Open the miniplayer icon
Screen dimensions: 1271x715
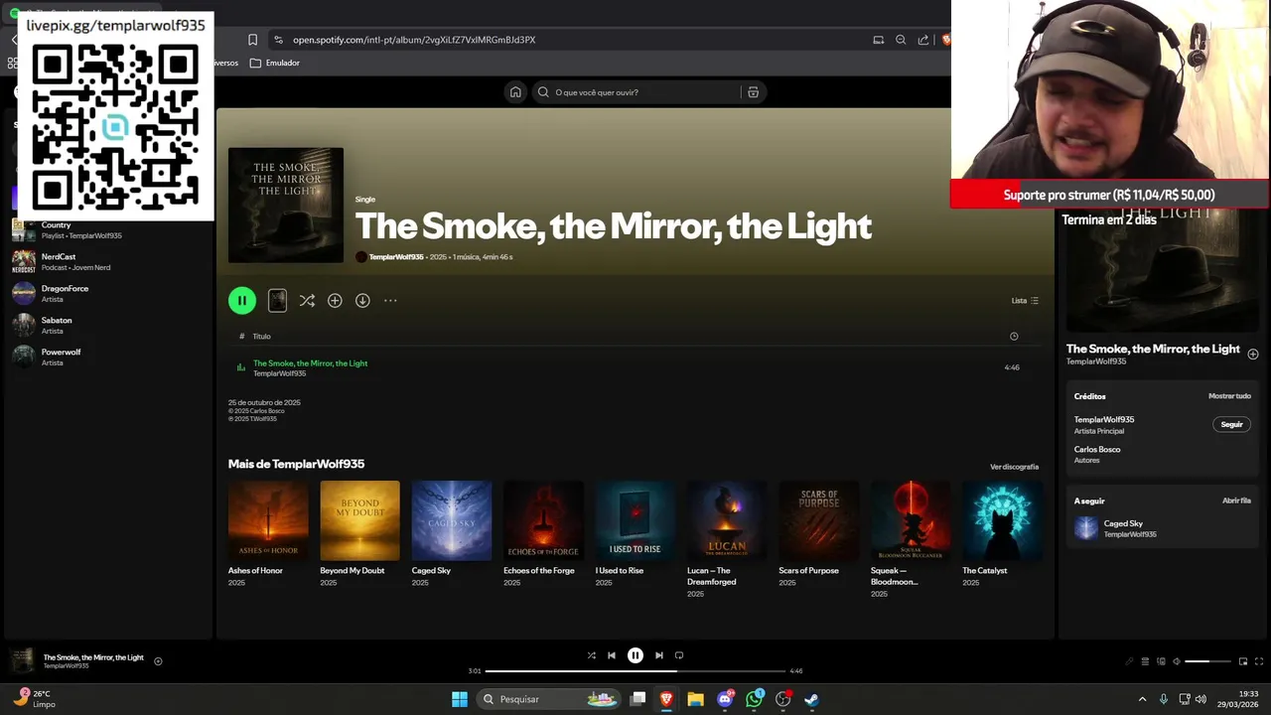pyautogui.click(x=1243, y=661)
